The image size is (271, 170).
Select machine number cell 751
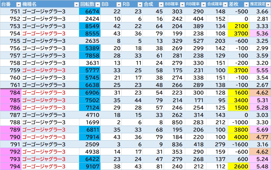click(x=11, y=11)
